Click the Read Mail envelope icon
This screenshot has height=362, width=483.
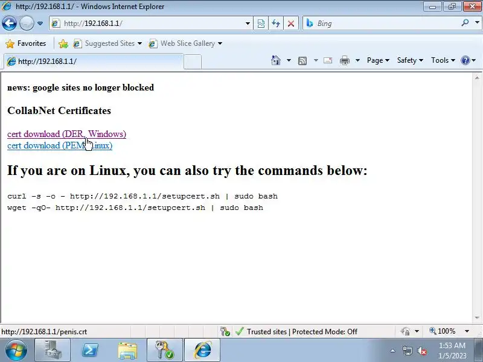328,60
